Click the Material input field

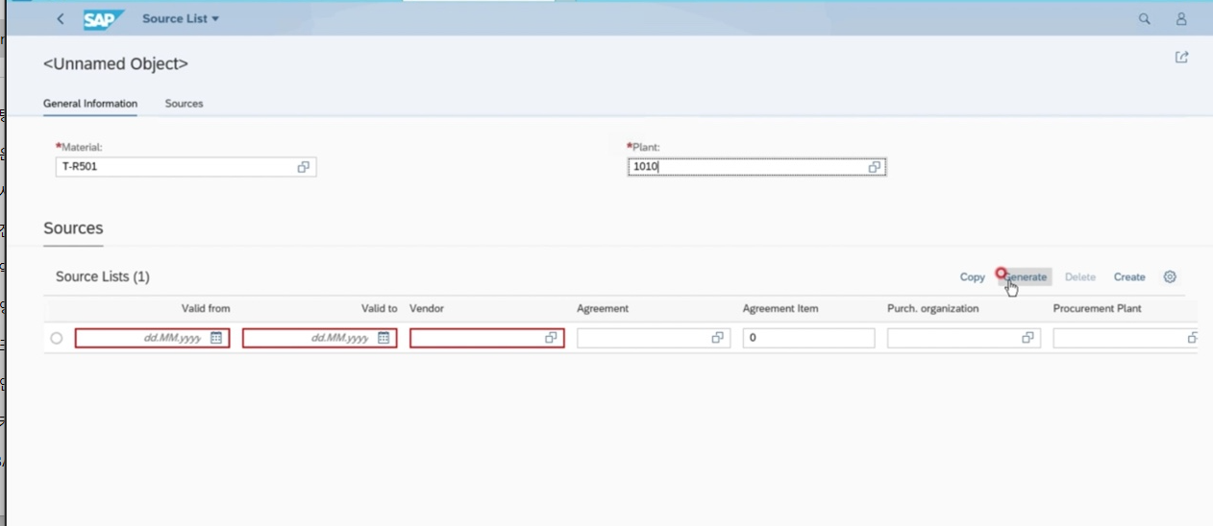(x=186, y=167)
